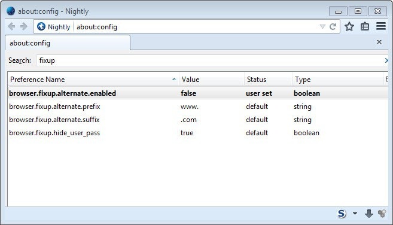Click the user set status cell

click(x=259, y=93)
